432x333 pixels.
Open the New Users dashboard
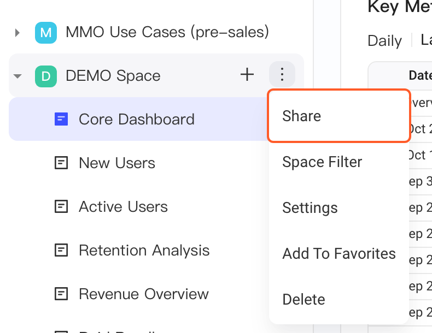click(x=117, y=163)
